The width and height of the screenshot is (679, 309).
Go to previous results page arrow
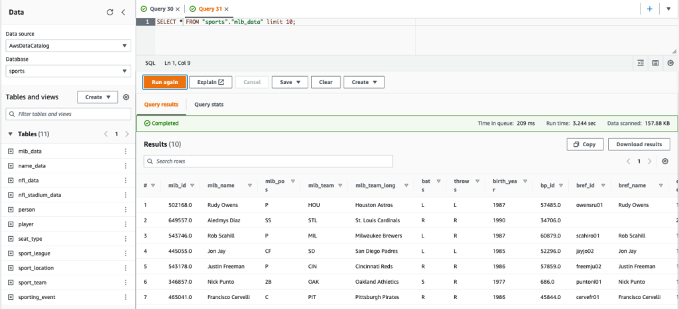(629, 161)
